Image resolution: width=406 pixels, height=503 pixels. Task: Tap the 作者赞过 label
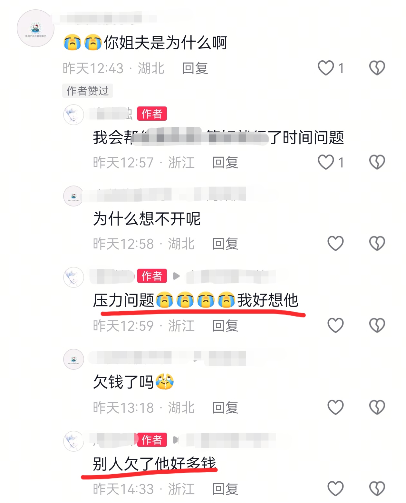click(88, 91)
